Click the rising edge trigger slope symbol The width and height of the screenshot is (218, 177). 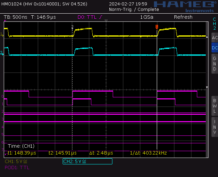point(100,17)
